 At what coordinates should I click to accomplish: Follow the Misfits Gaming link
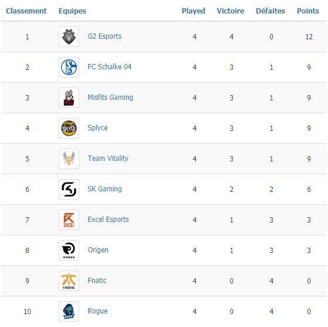tap(110, 97)
